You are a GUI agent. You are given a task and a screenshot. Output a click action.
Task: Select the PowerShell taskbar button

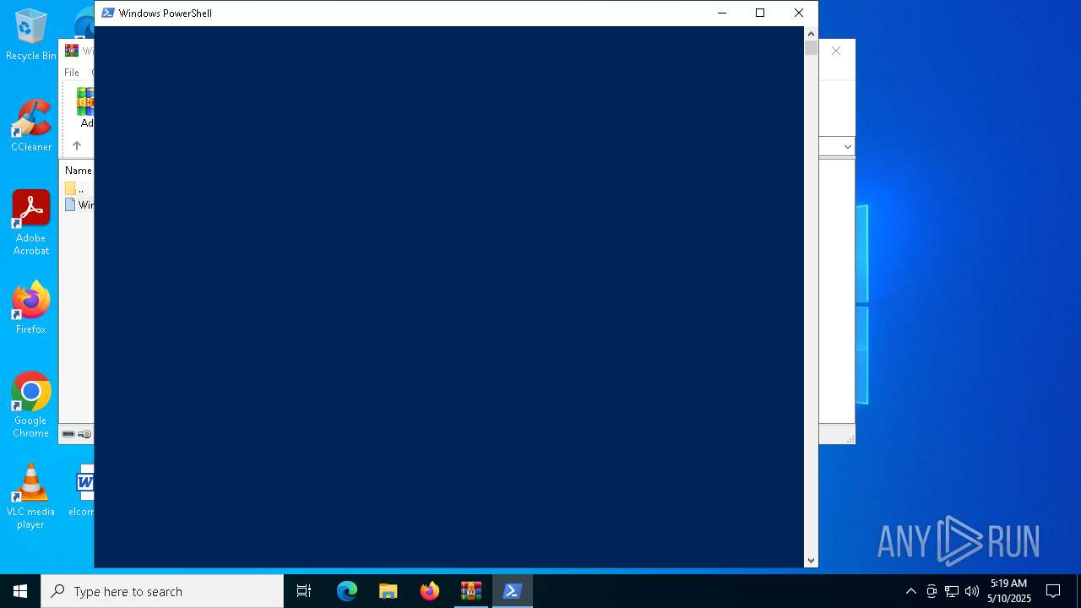click(x=513, y=591)
